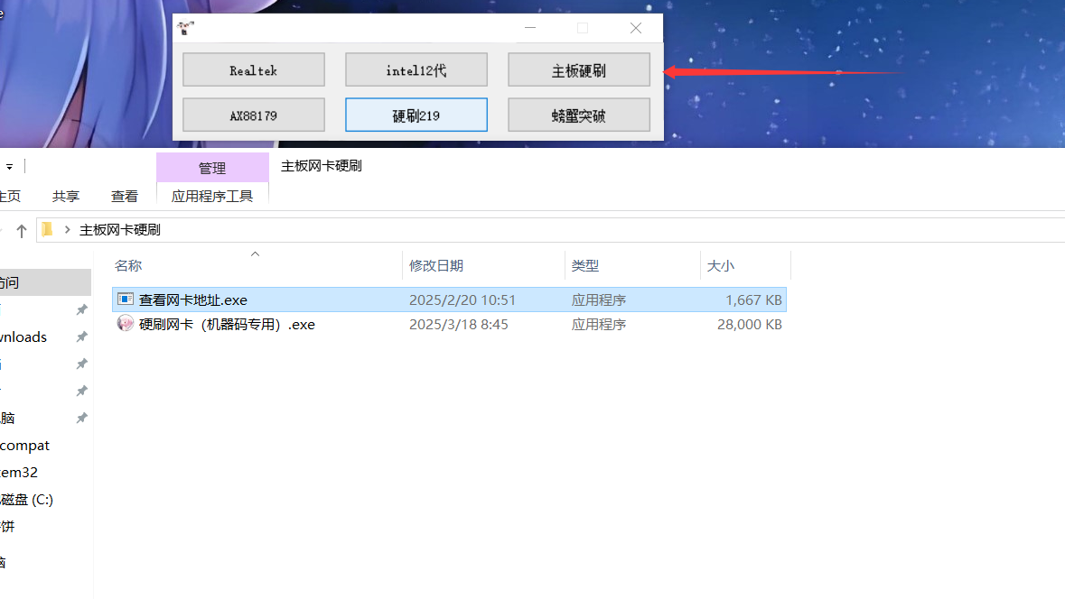Click the folder icon in the address bar
The width and height of the screenshot is (1065, 599).
tap(47, 229)
